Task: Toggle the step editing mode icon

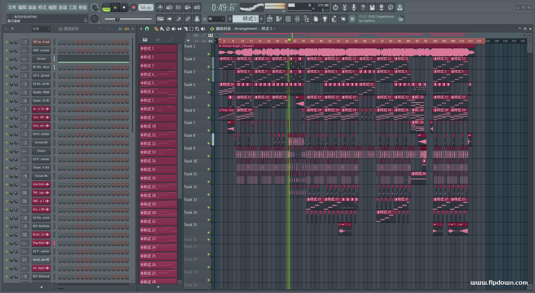Action: pos(179,19)
